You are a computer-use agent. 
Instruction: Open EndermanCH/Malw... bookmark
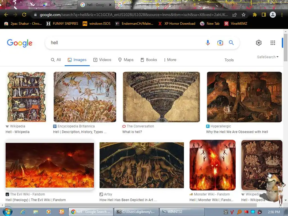(134, 24)
